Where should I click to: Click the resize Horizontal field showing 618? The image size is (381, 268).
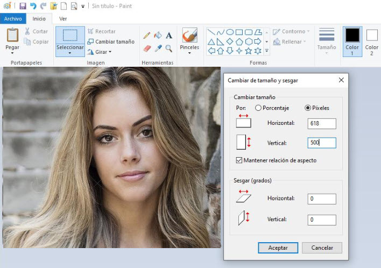322,124
